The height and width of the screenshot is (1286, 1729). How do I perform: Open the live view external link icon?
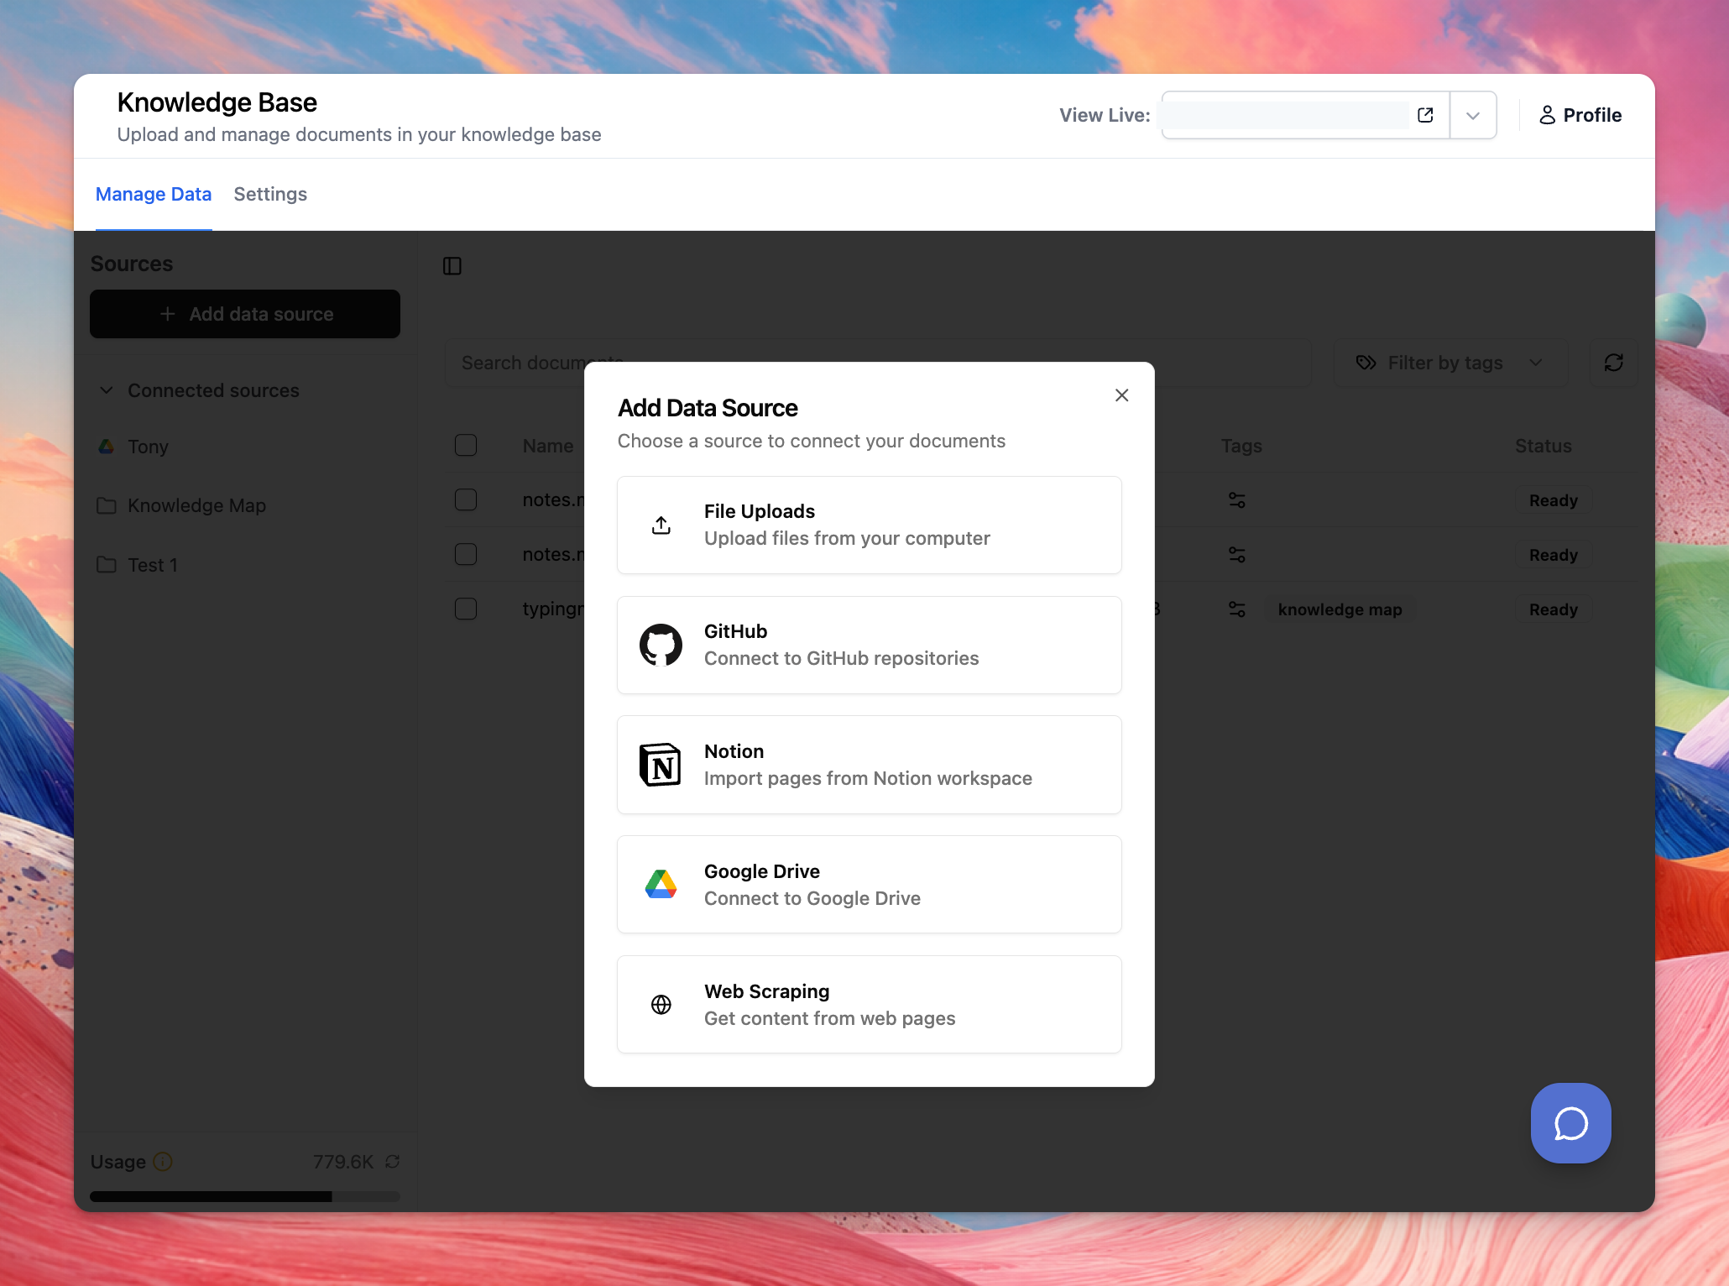point(1425,115)
